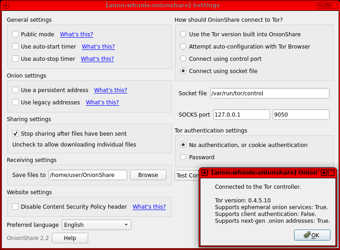This screenshot has height=250, width=340.
Task: Open the Onion dialog window menu icon
Action: coord(205,173)
